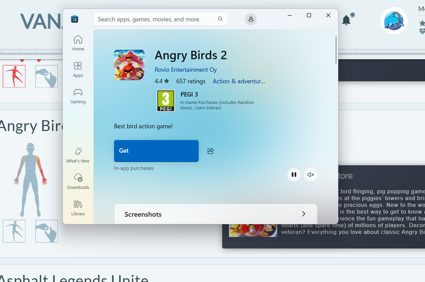This screenshot has width=425, height=282.
Task: Maximize the Microsoft Store window
Action: coord(309,15)
